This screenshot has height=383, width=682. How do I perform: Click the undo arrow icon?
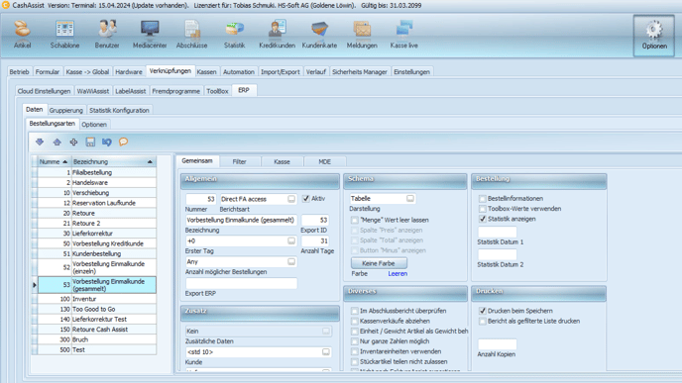coord(107,142)
